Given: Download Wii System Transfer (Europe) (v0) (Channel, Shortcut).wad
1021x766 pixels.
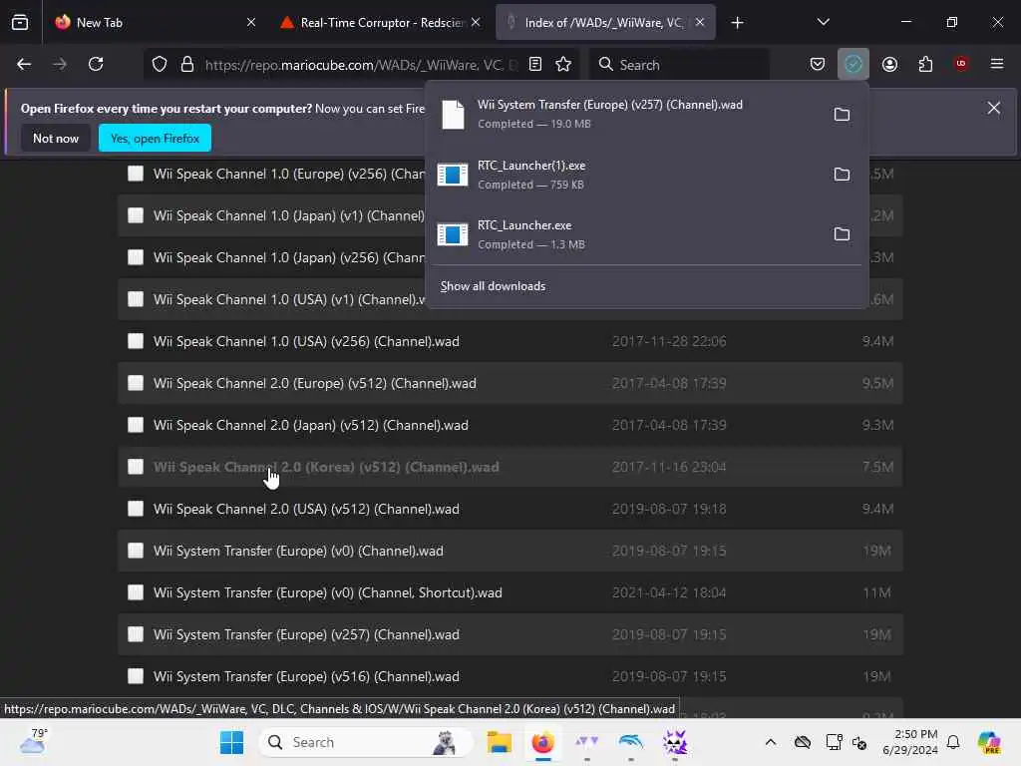Looking at the screenshot, I should click(327, 592).
